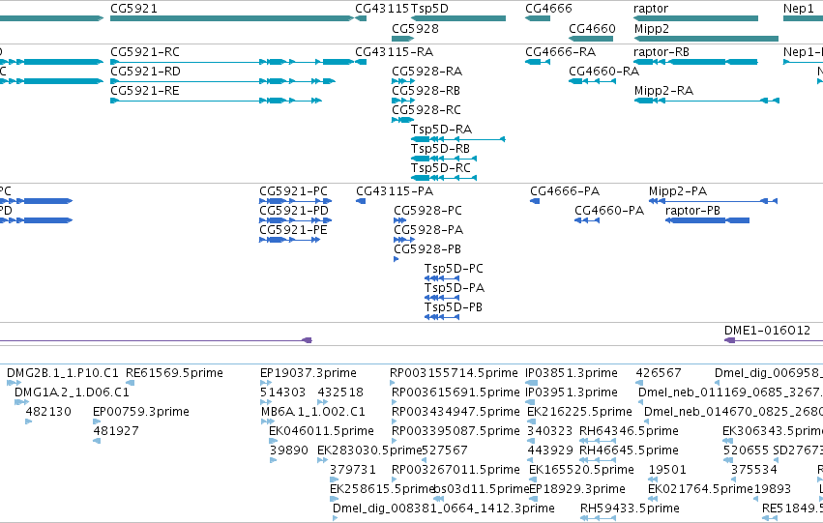Click feature RP003155714.5prime
This screenshot has width=823, height=523.
[x=454, y=373]
